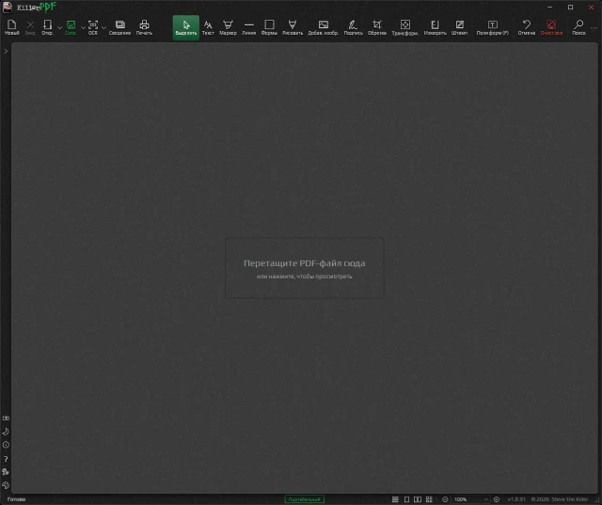
Task: Select the Обрезка crop tool
Action: (377, 27)
